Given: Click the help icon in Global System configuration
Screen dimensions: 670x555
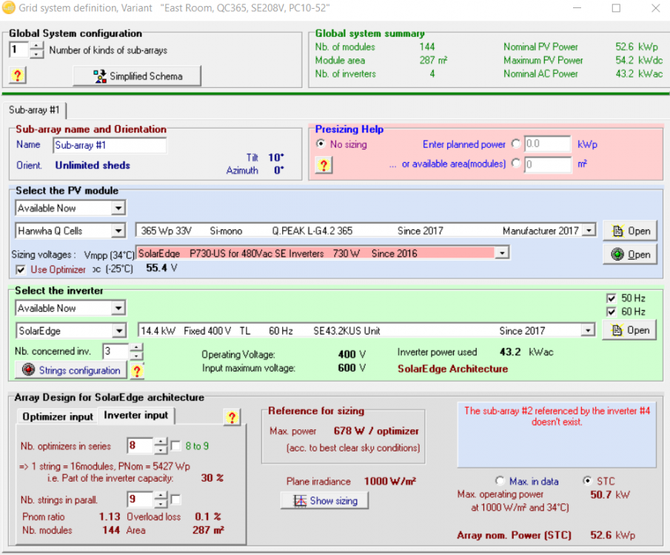Looking at the screenshot, I should tap(19, 75).
